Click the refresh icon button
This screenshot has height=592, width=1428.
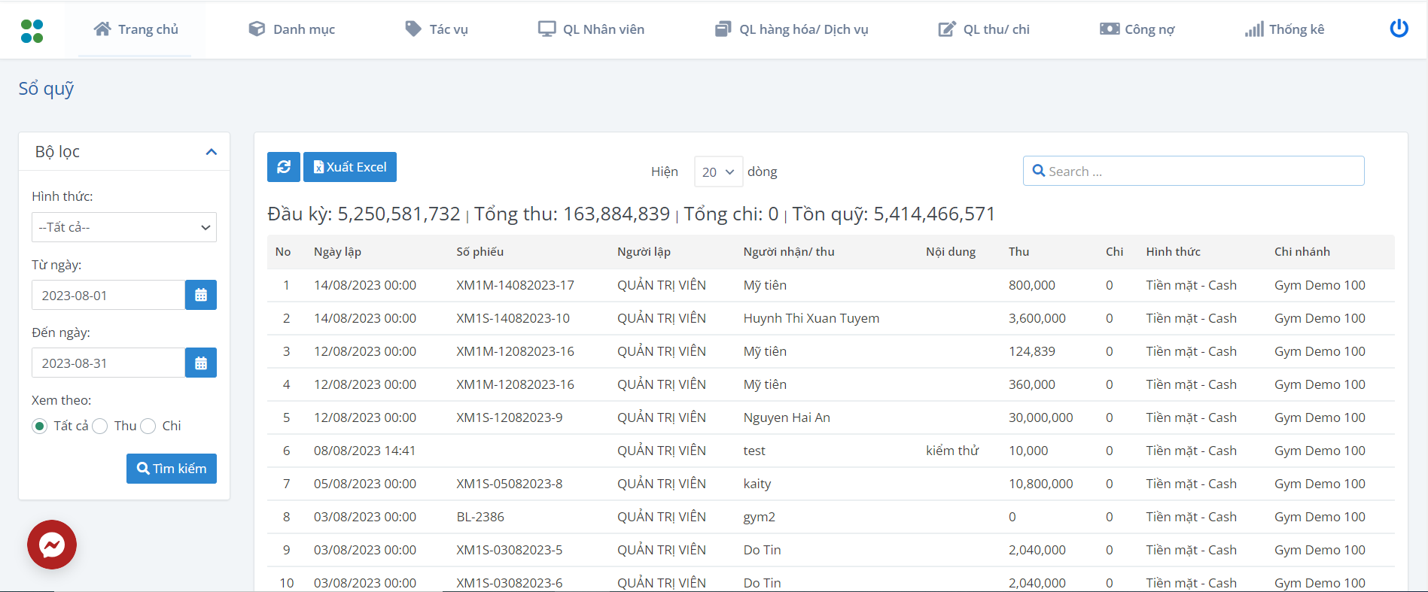click(283, 167)
